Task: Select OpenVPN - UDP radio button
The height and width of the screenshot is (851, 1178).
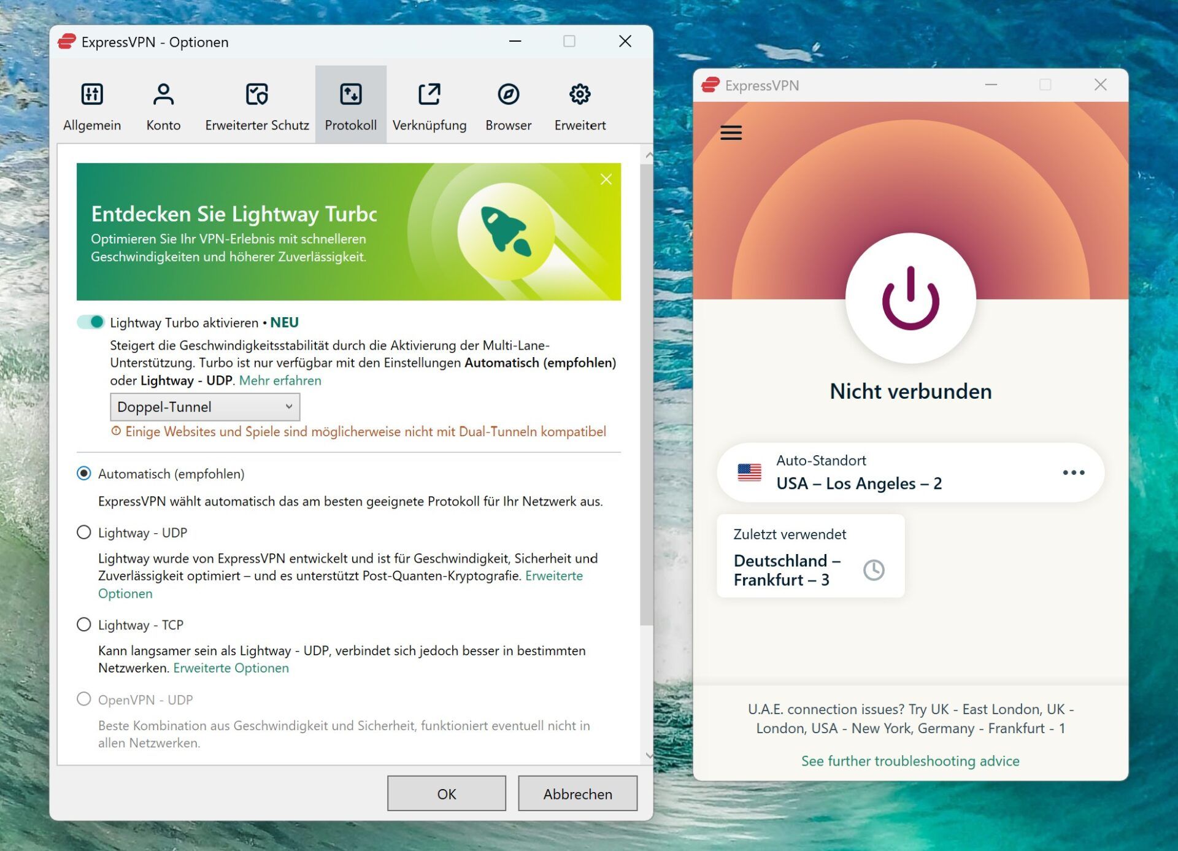Action: [84, 699]
